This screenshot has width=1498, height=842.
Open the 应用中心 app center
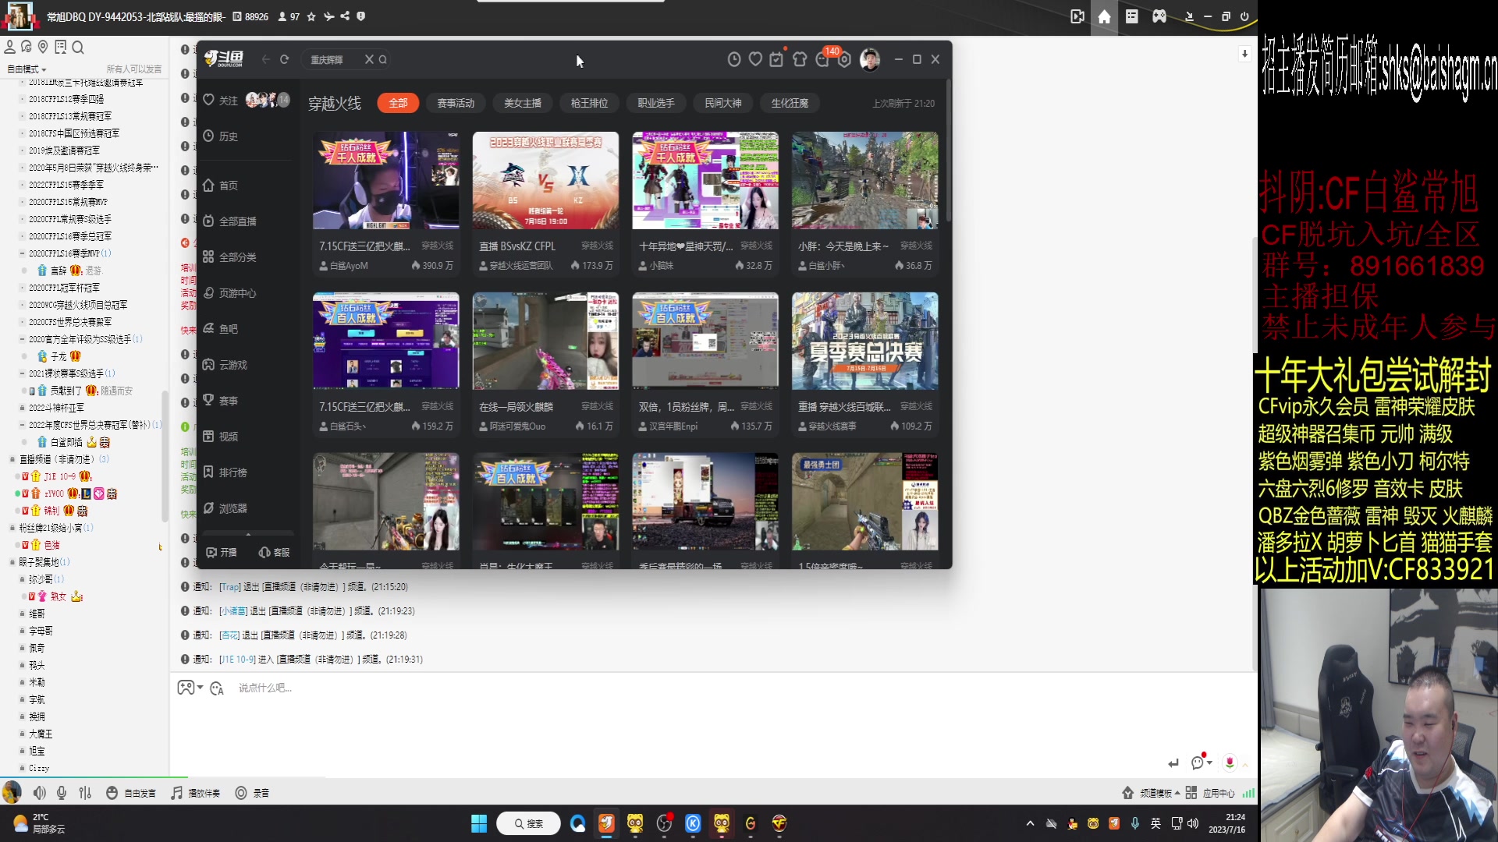(1210, 793)
